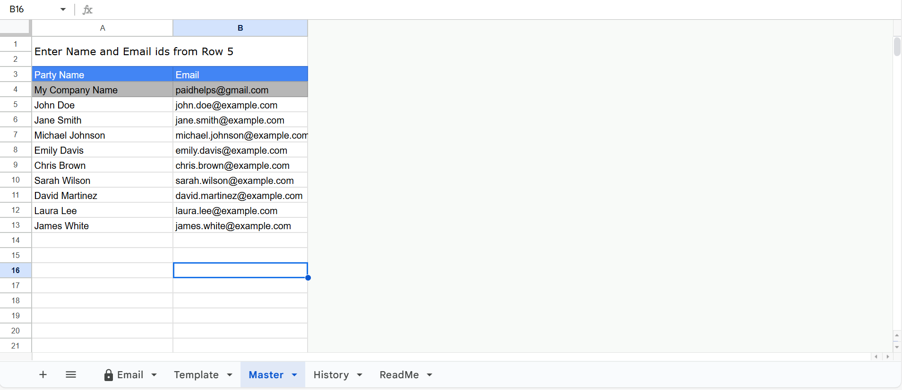The image size is (902, 390).
Task: Switch to the Email sheet tab
Action: point(130,375)
